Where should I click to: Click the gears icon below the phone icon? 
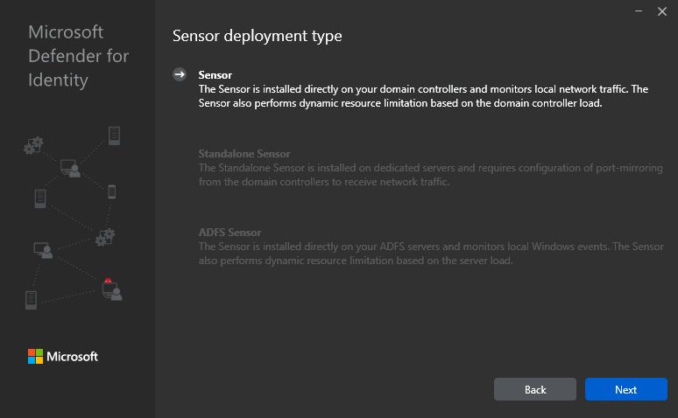click(x=105, y=236)
